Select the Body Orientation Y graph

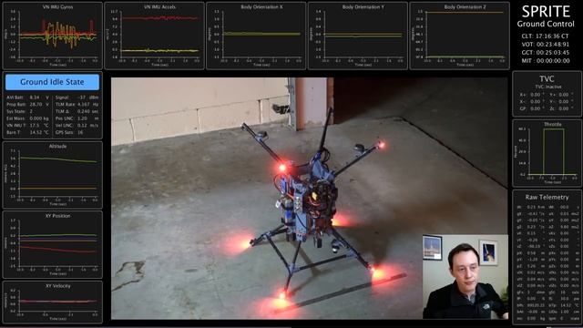358,36
